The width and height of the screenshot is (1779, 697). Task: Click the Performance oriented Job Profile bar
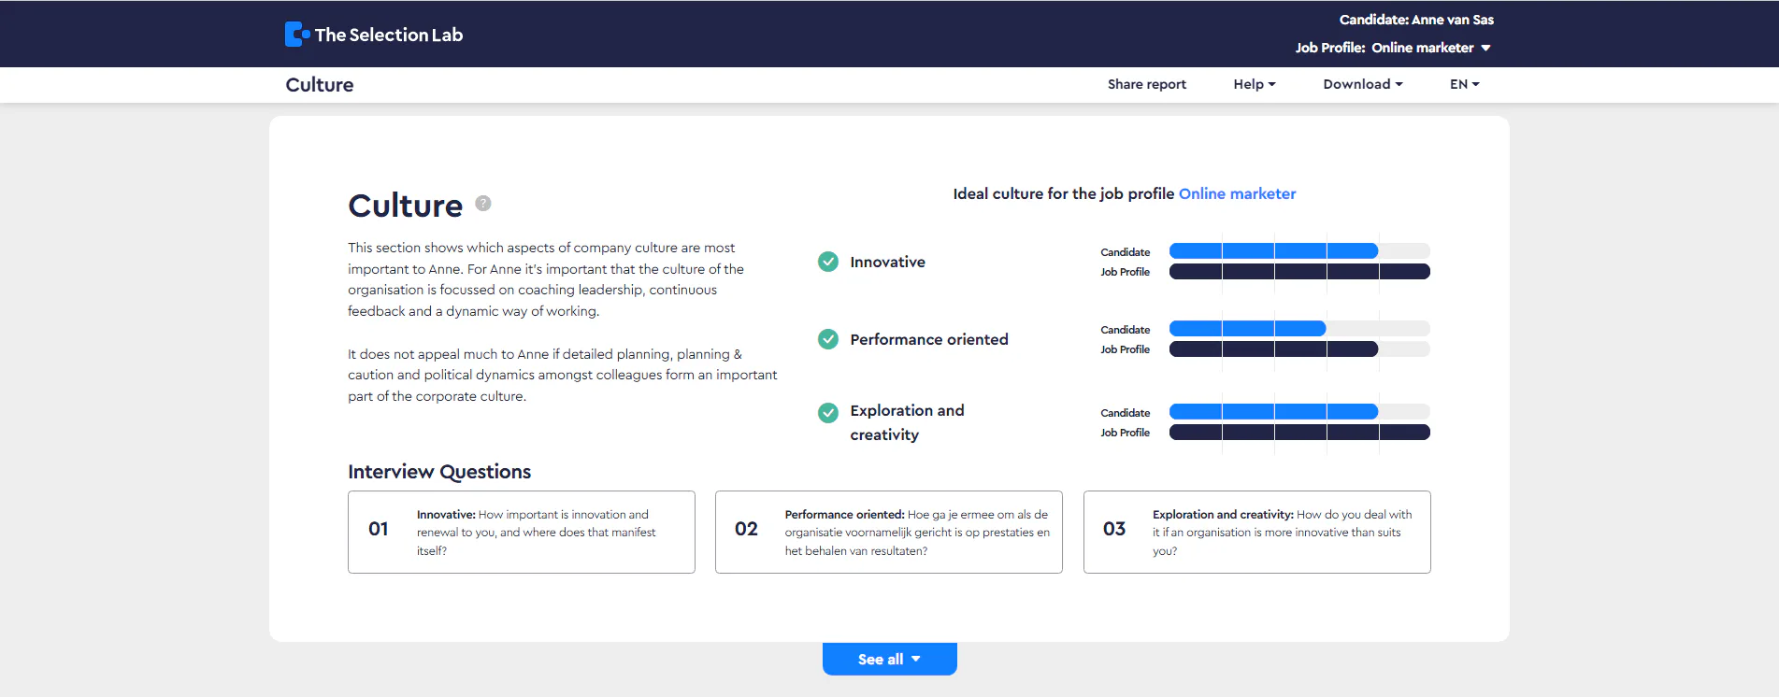1273,349
